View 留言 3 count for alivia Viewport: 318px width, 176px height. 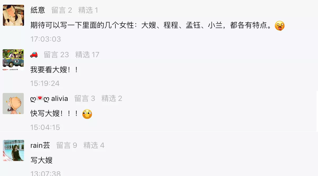(x=85, y=99)
